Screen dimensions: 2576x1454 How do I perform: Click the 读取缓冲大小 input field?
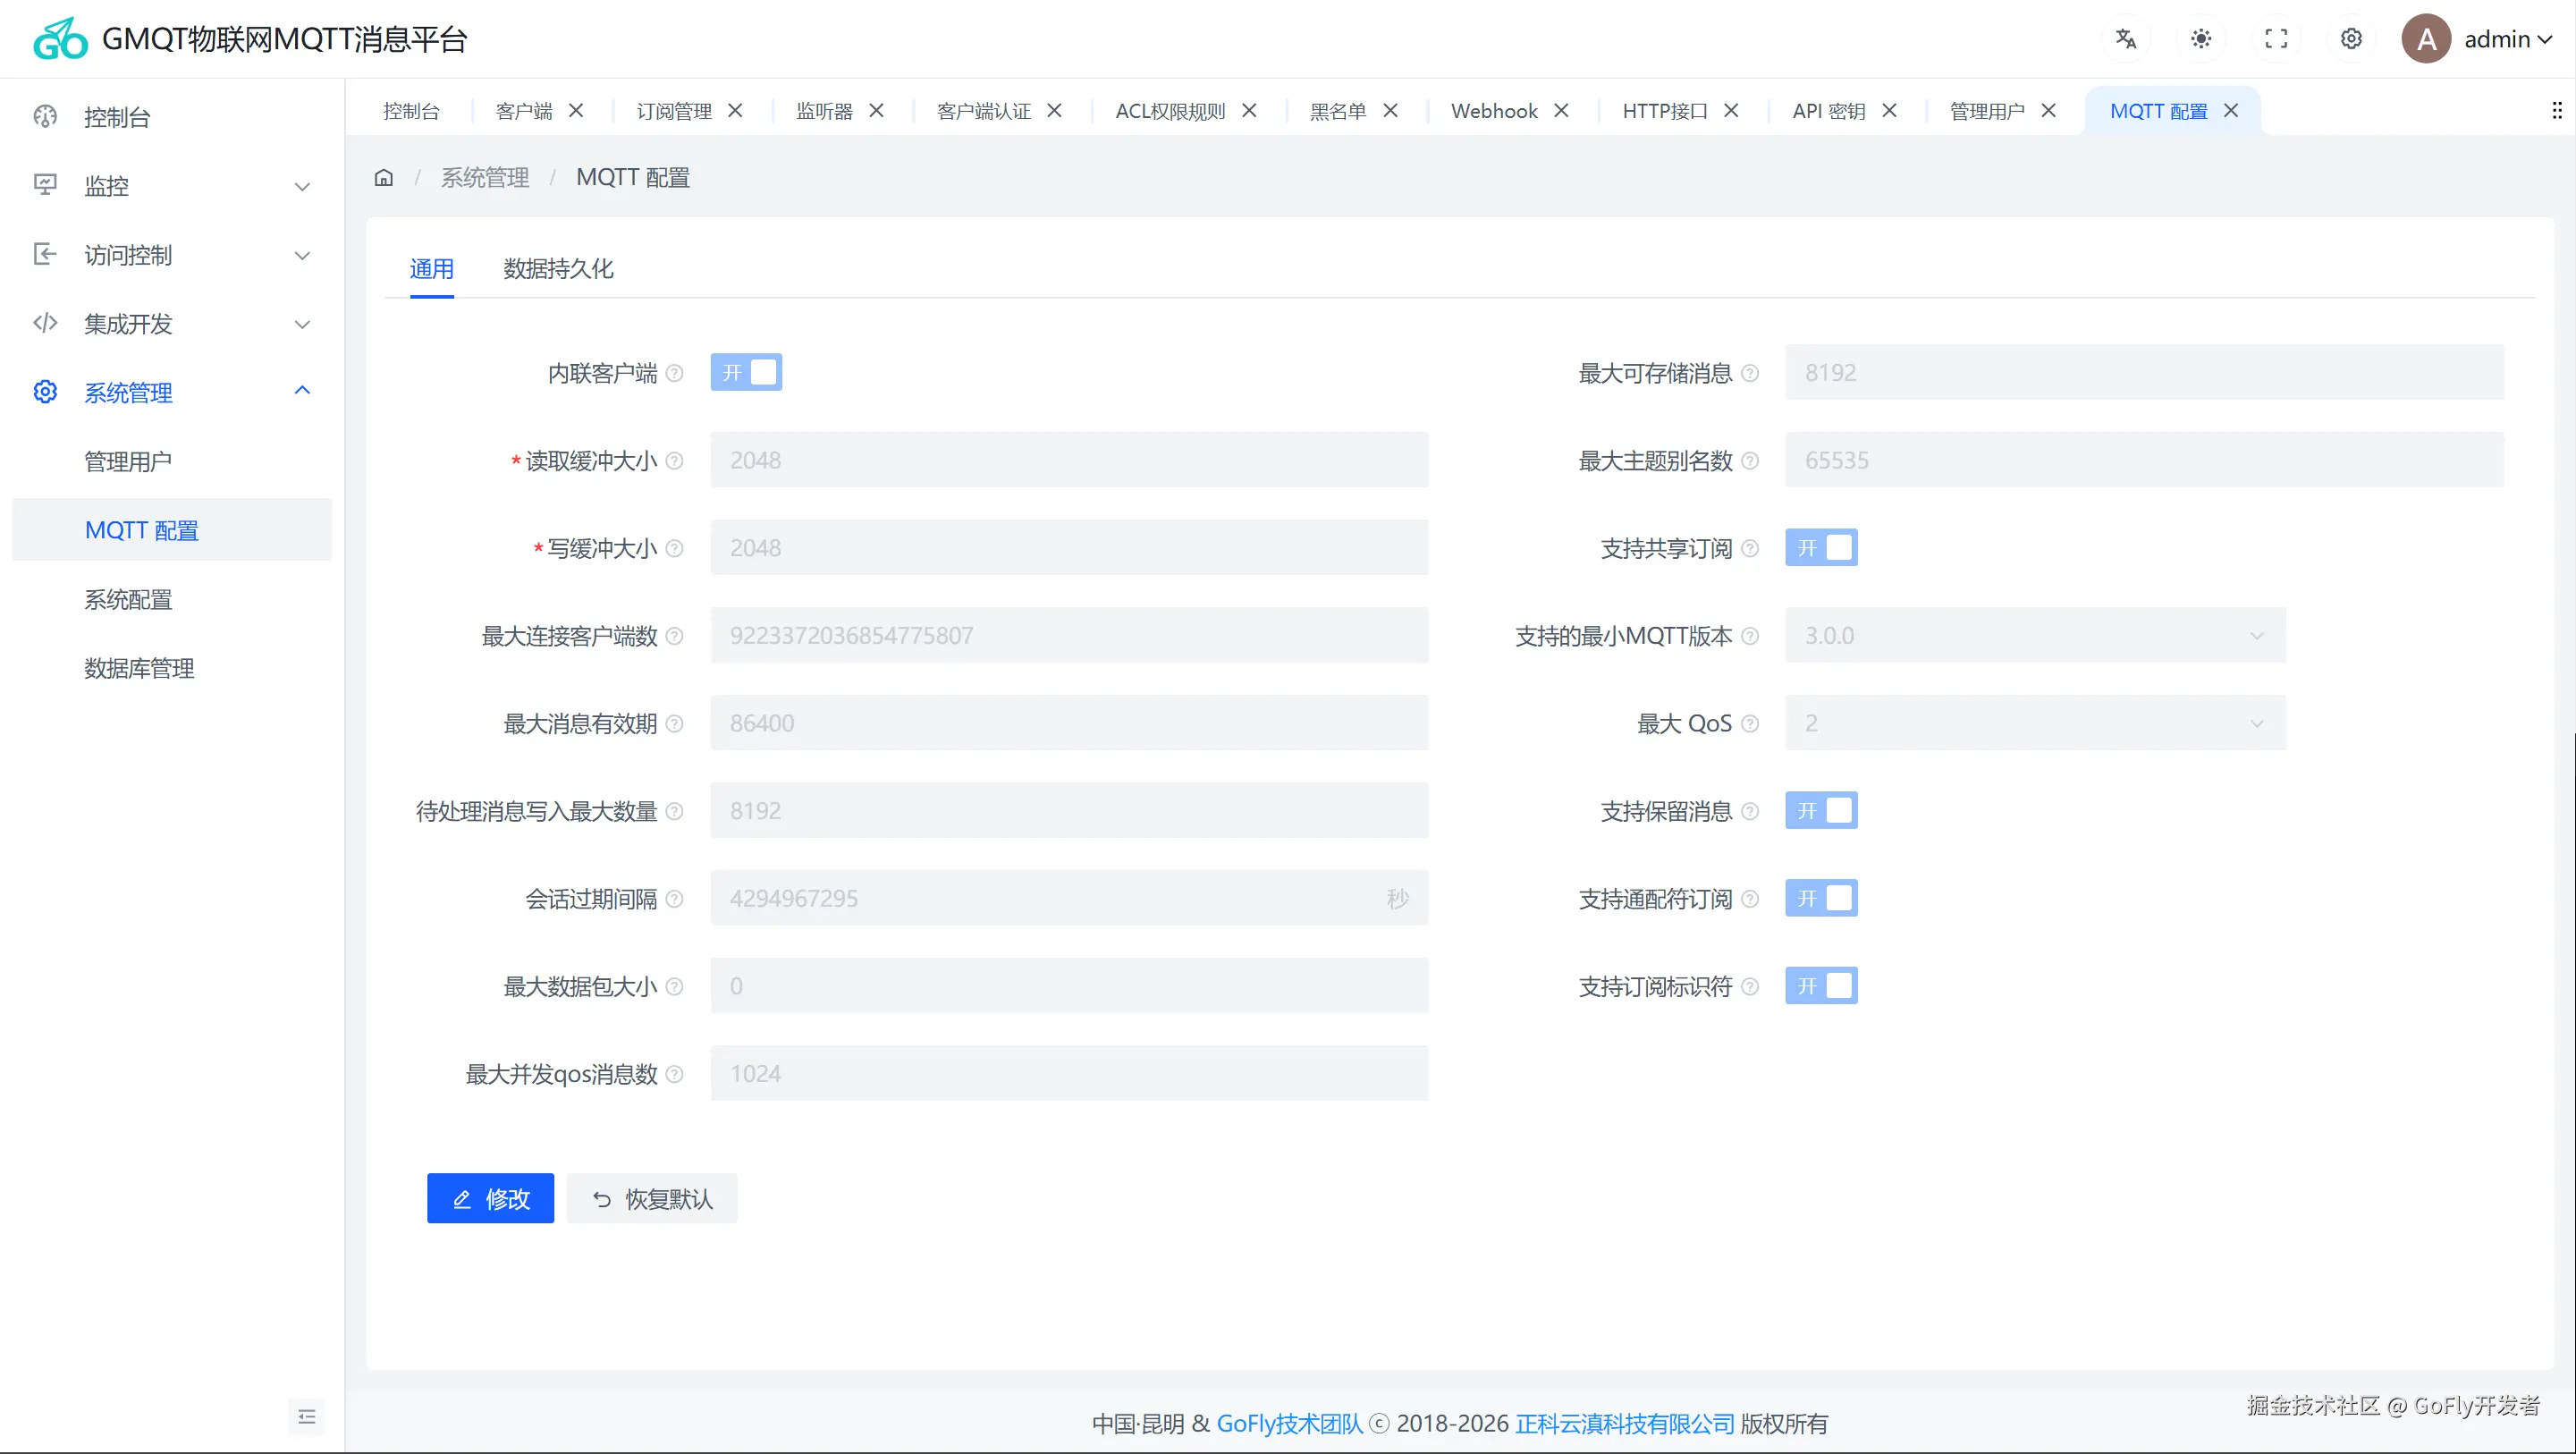pos(1069,461)
